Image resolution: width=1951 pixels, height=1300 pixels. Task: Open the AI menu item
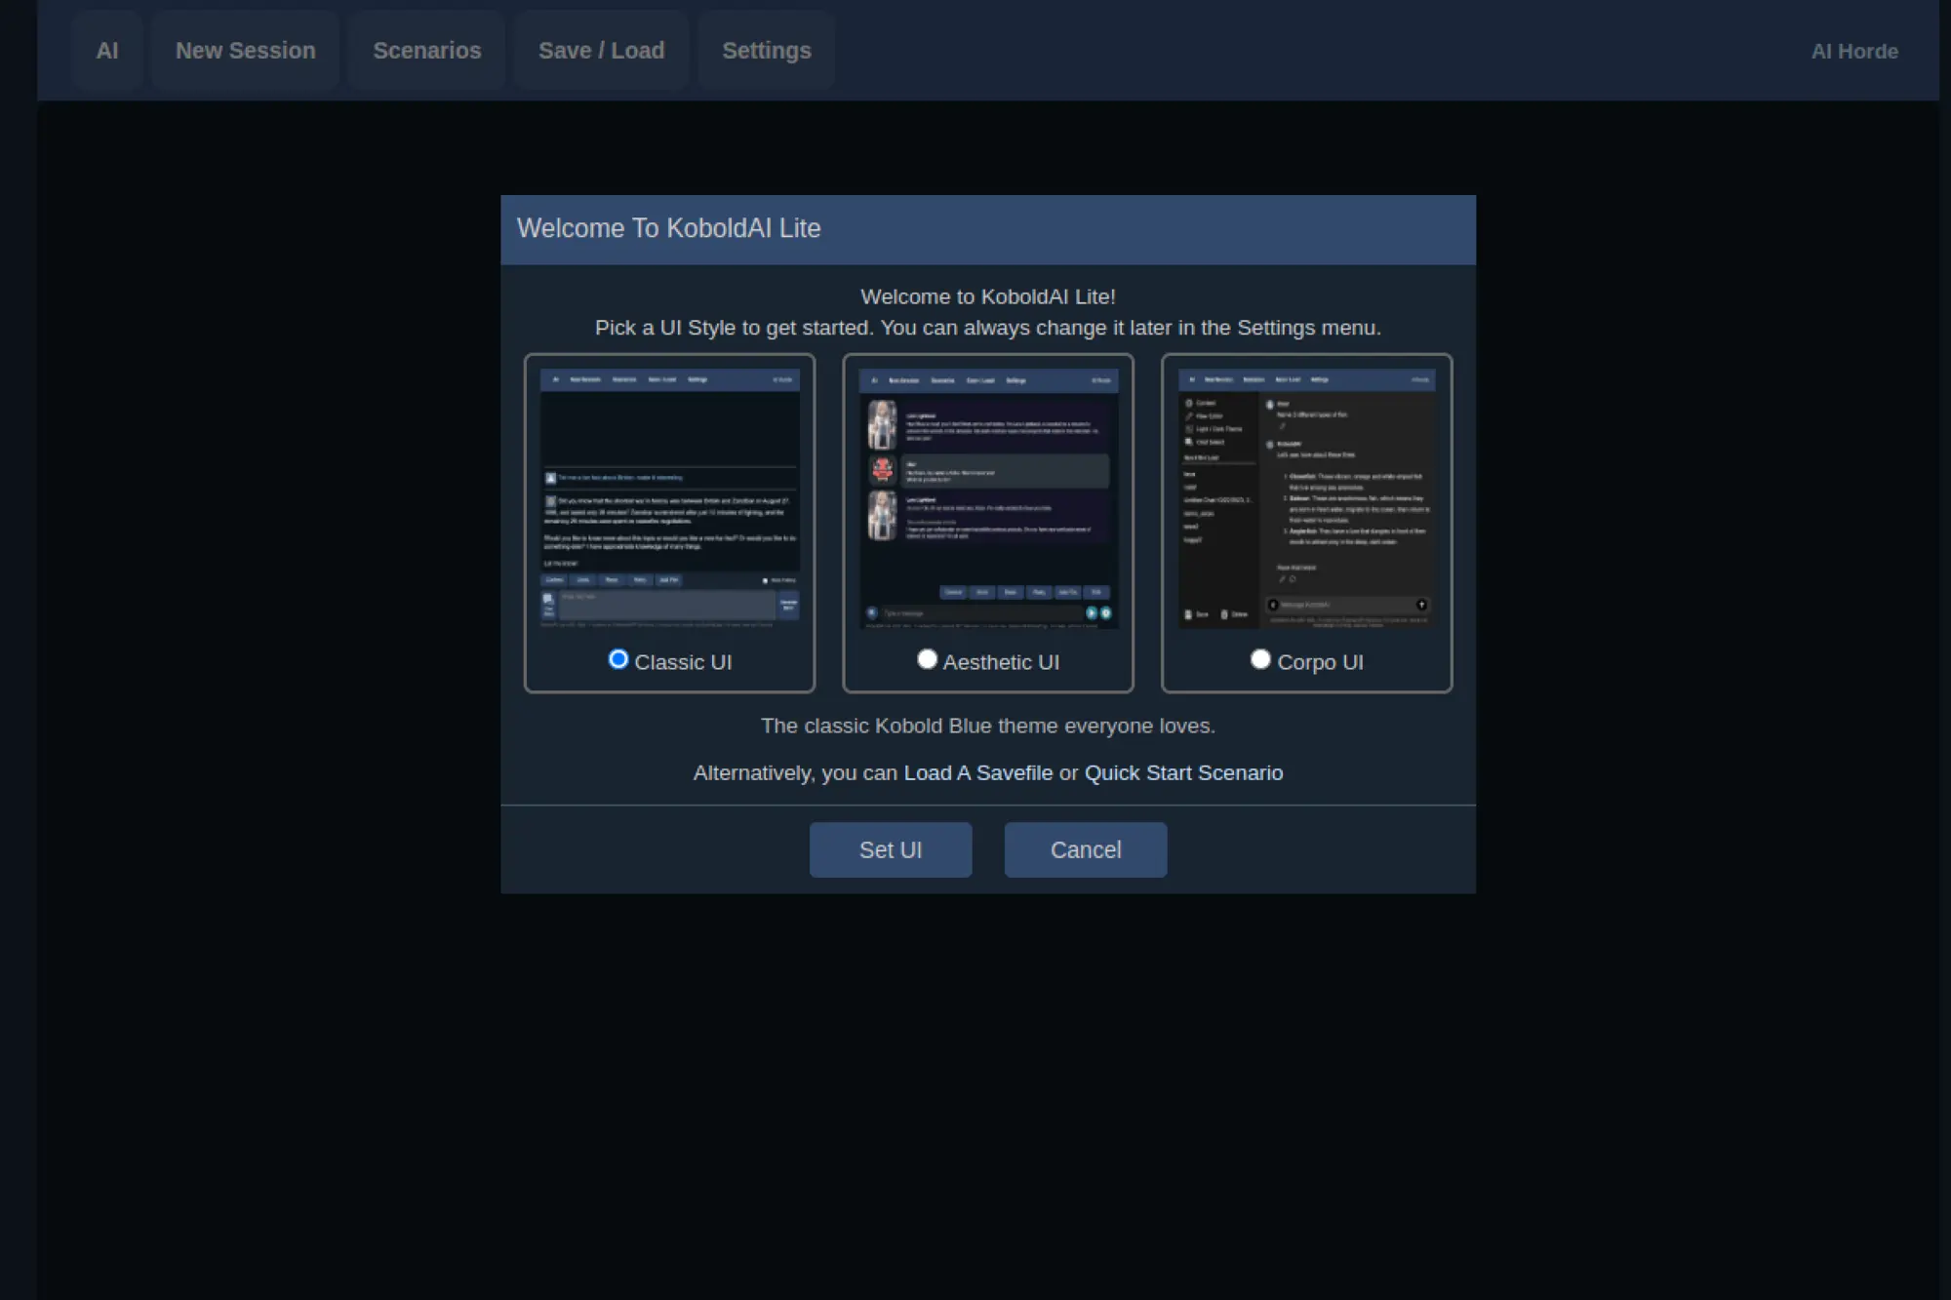tap(107, 51)
